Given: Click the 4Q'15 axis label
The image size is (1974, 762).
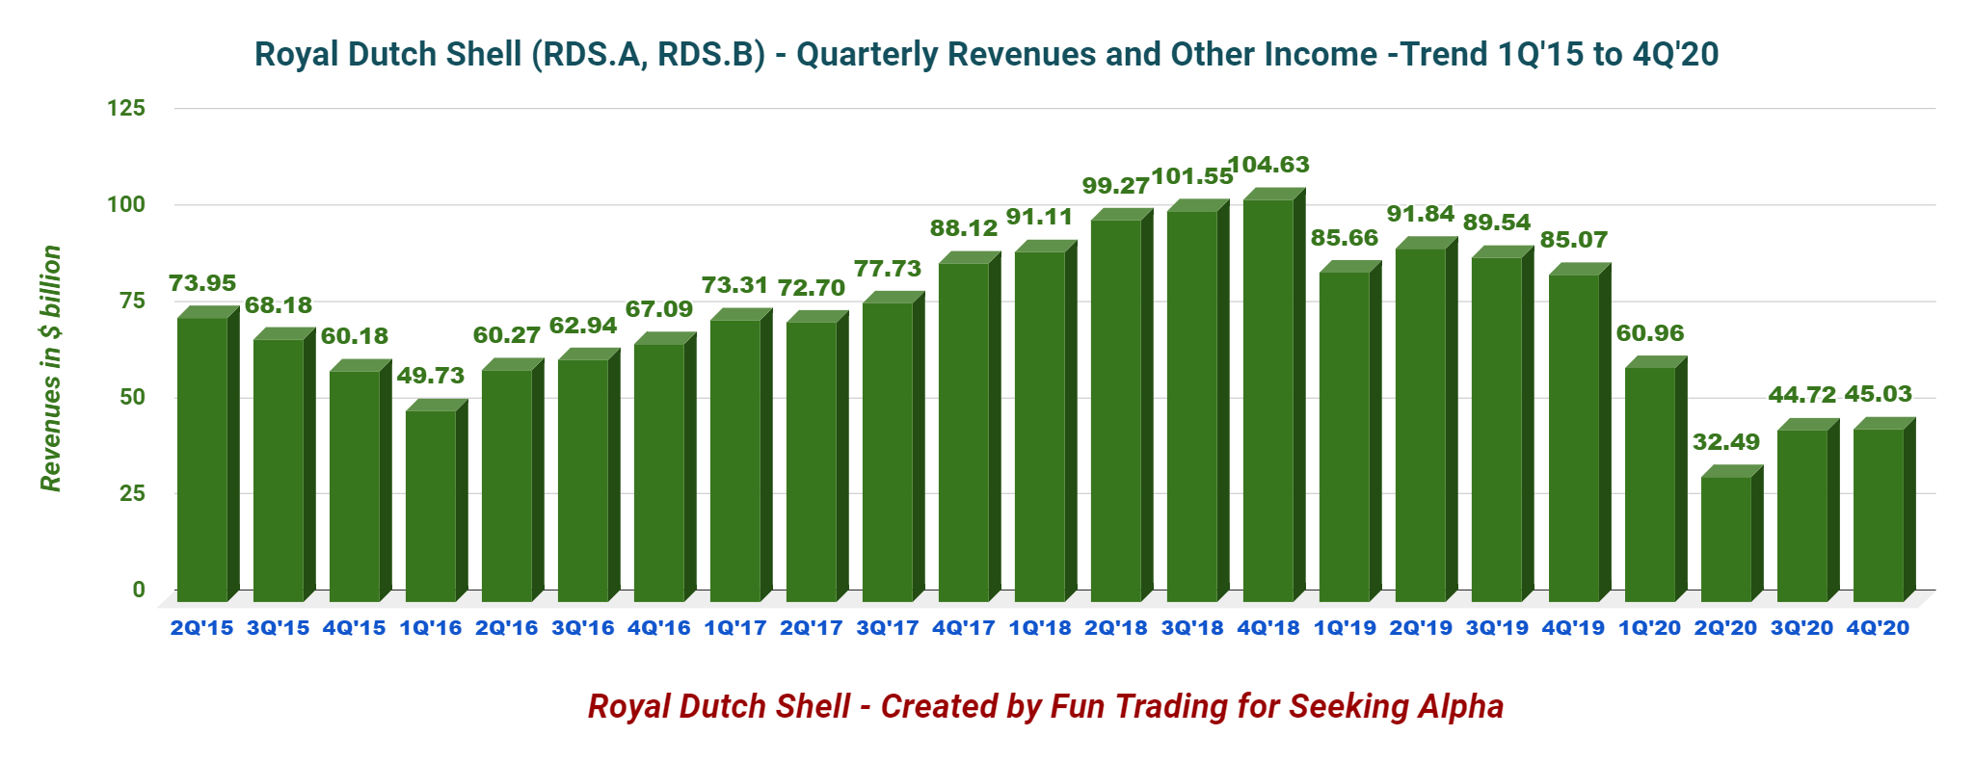Looking at the screenshot, I should 355,628.
